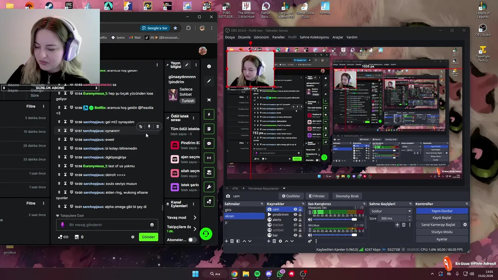Open Discord from the taskbar
The height and width of the screenshot is (280, 498).
[268, 274]
